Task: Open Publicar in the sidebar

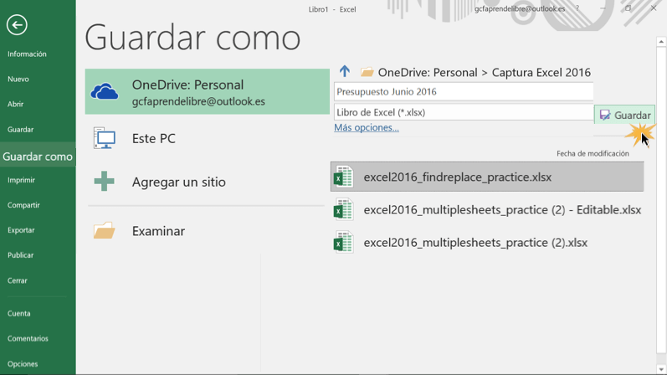Action: tap(20, 255)
